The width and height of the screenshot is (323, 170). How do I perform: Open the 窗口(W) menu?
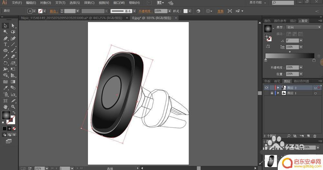click(x=119, y=3)
